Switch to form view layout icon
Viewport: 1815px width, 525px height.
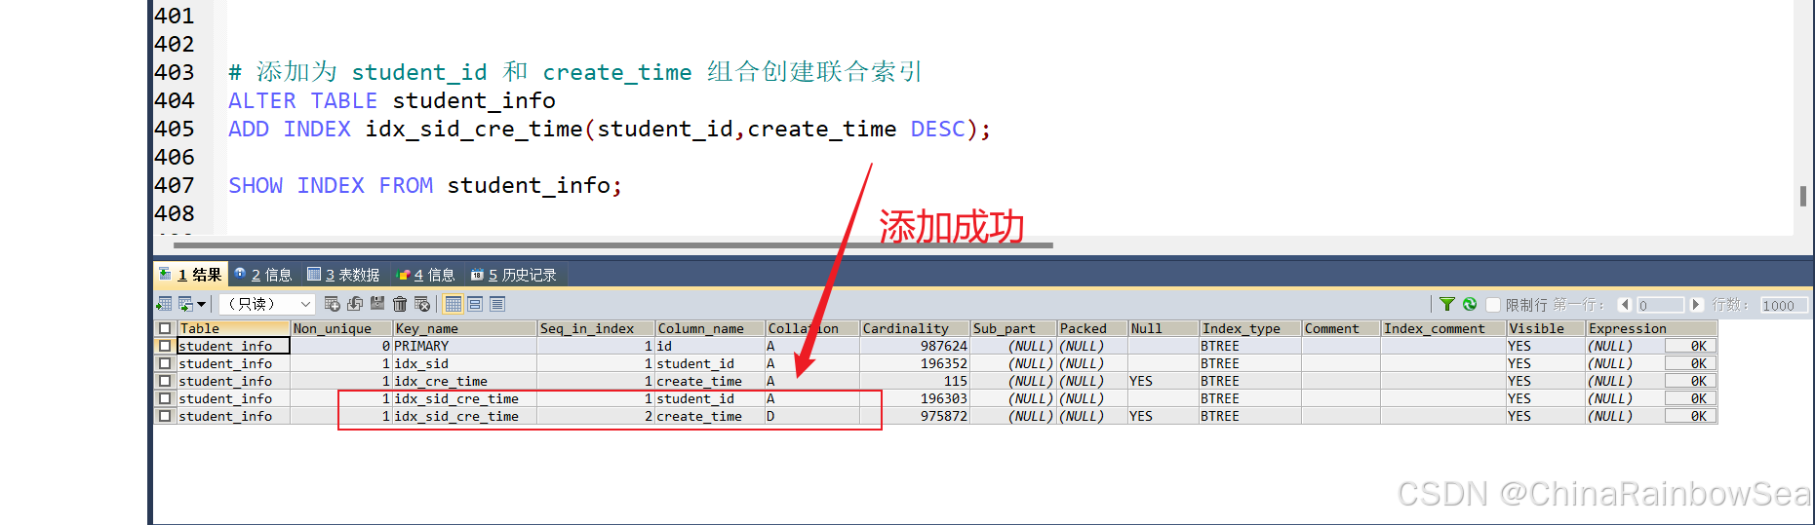click(x=475, y=305)
